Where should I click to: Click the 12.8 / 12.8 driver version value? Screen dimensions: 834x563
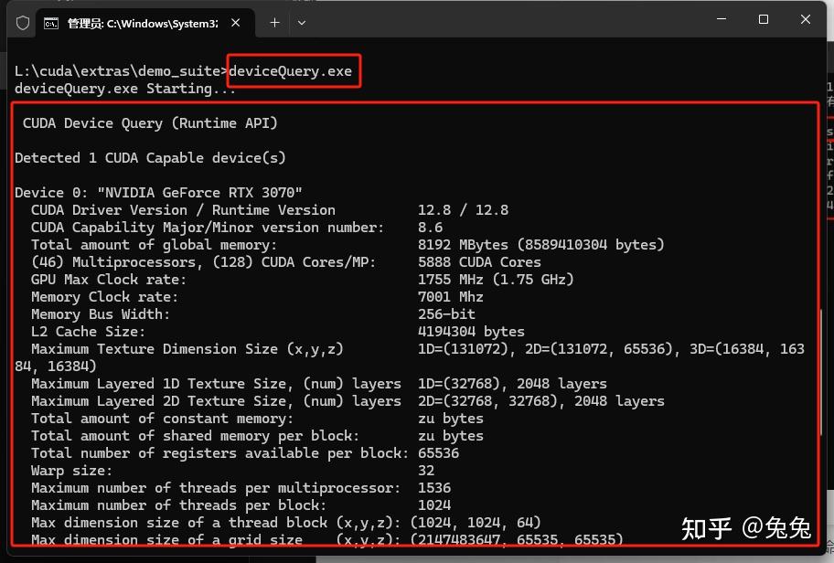pos(463,210)
